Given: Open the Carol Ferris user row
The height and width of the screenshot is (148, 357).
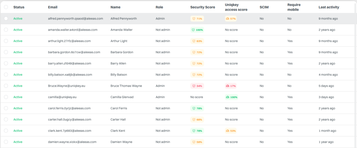Looking at the screenshot, I should pos(178,108).
